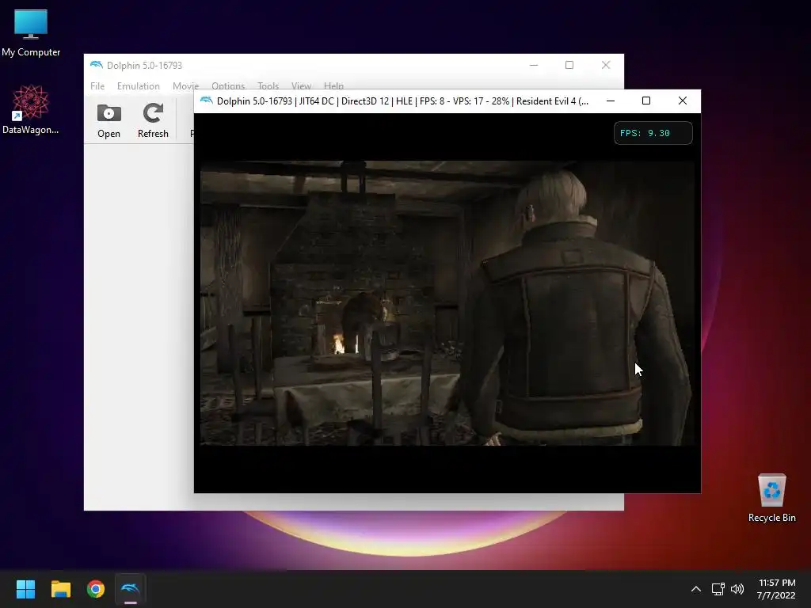Maximize the main Dolphin window

pos(569,65)
